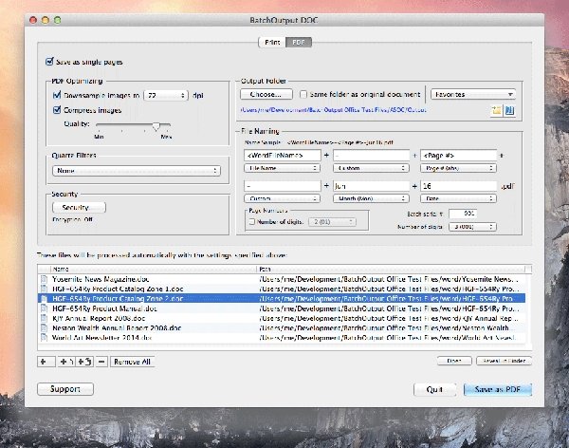This screenshot has width=569, height=448.
Task: Click the Quality slider thumb
Action: tap(156, 126)
